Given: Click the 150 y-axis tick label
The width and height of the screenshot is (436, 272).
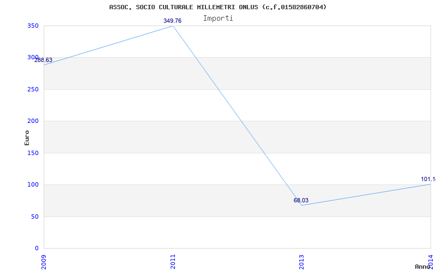Looking at the screenshot, I should (33, 153).
